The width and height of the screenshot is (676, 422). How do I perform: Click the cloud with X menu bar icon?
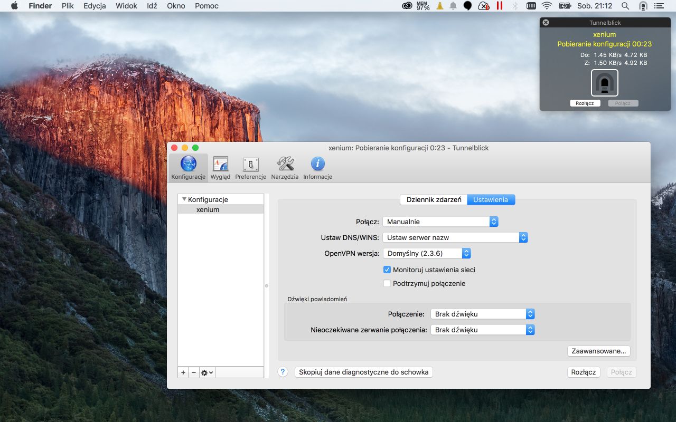click(x=483, y=6)
